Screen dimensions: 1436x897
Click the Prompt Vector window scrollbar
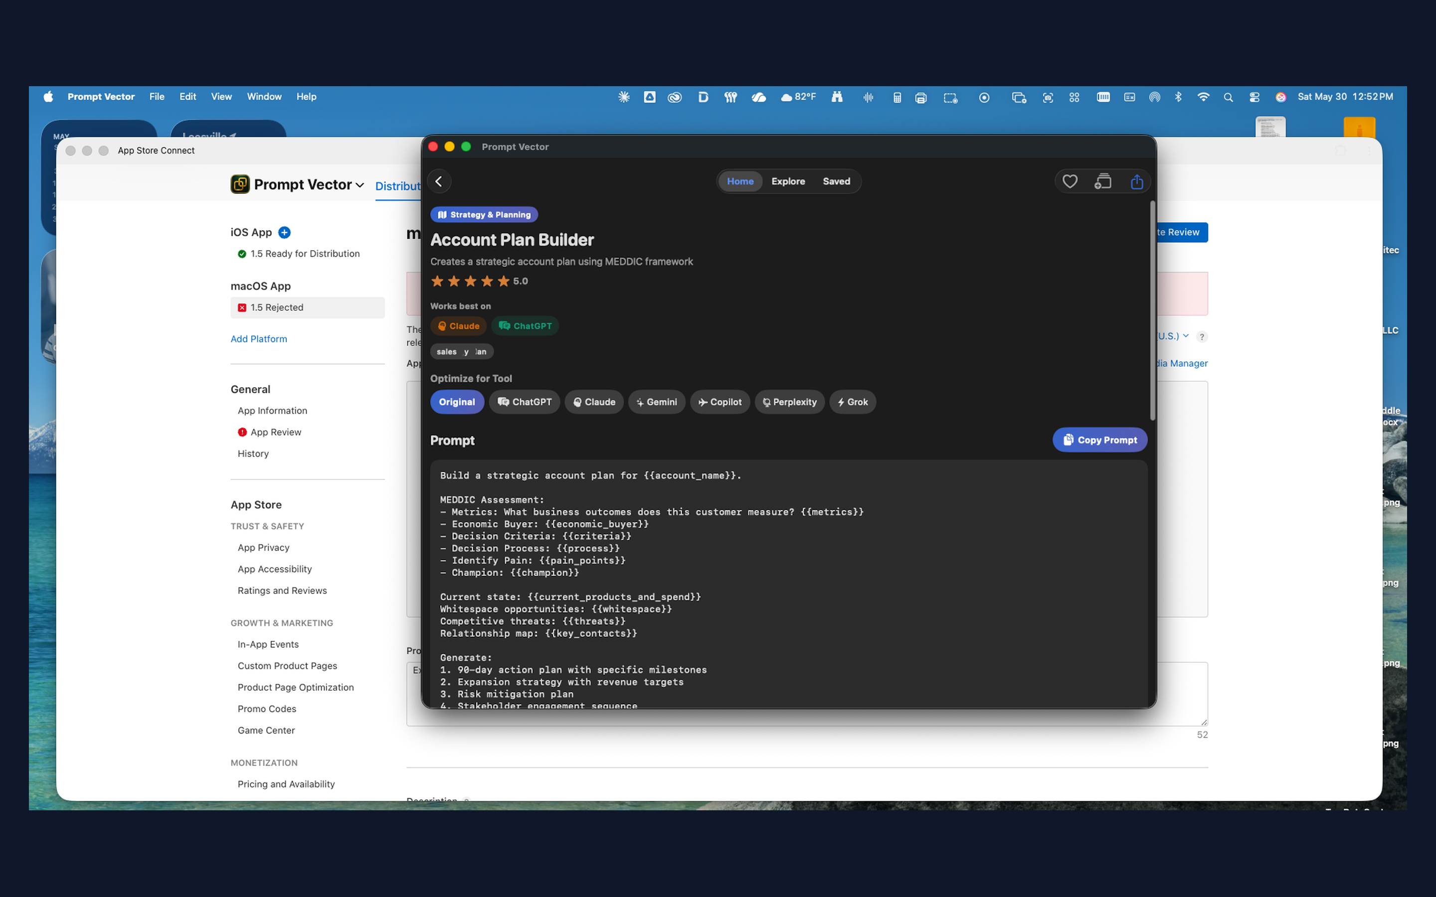coord(1152,311)
